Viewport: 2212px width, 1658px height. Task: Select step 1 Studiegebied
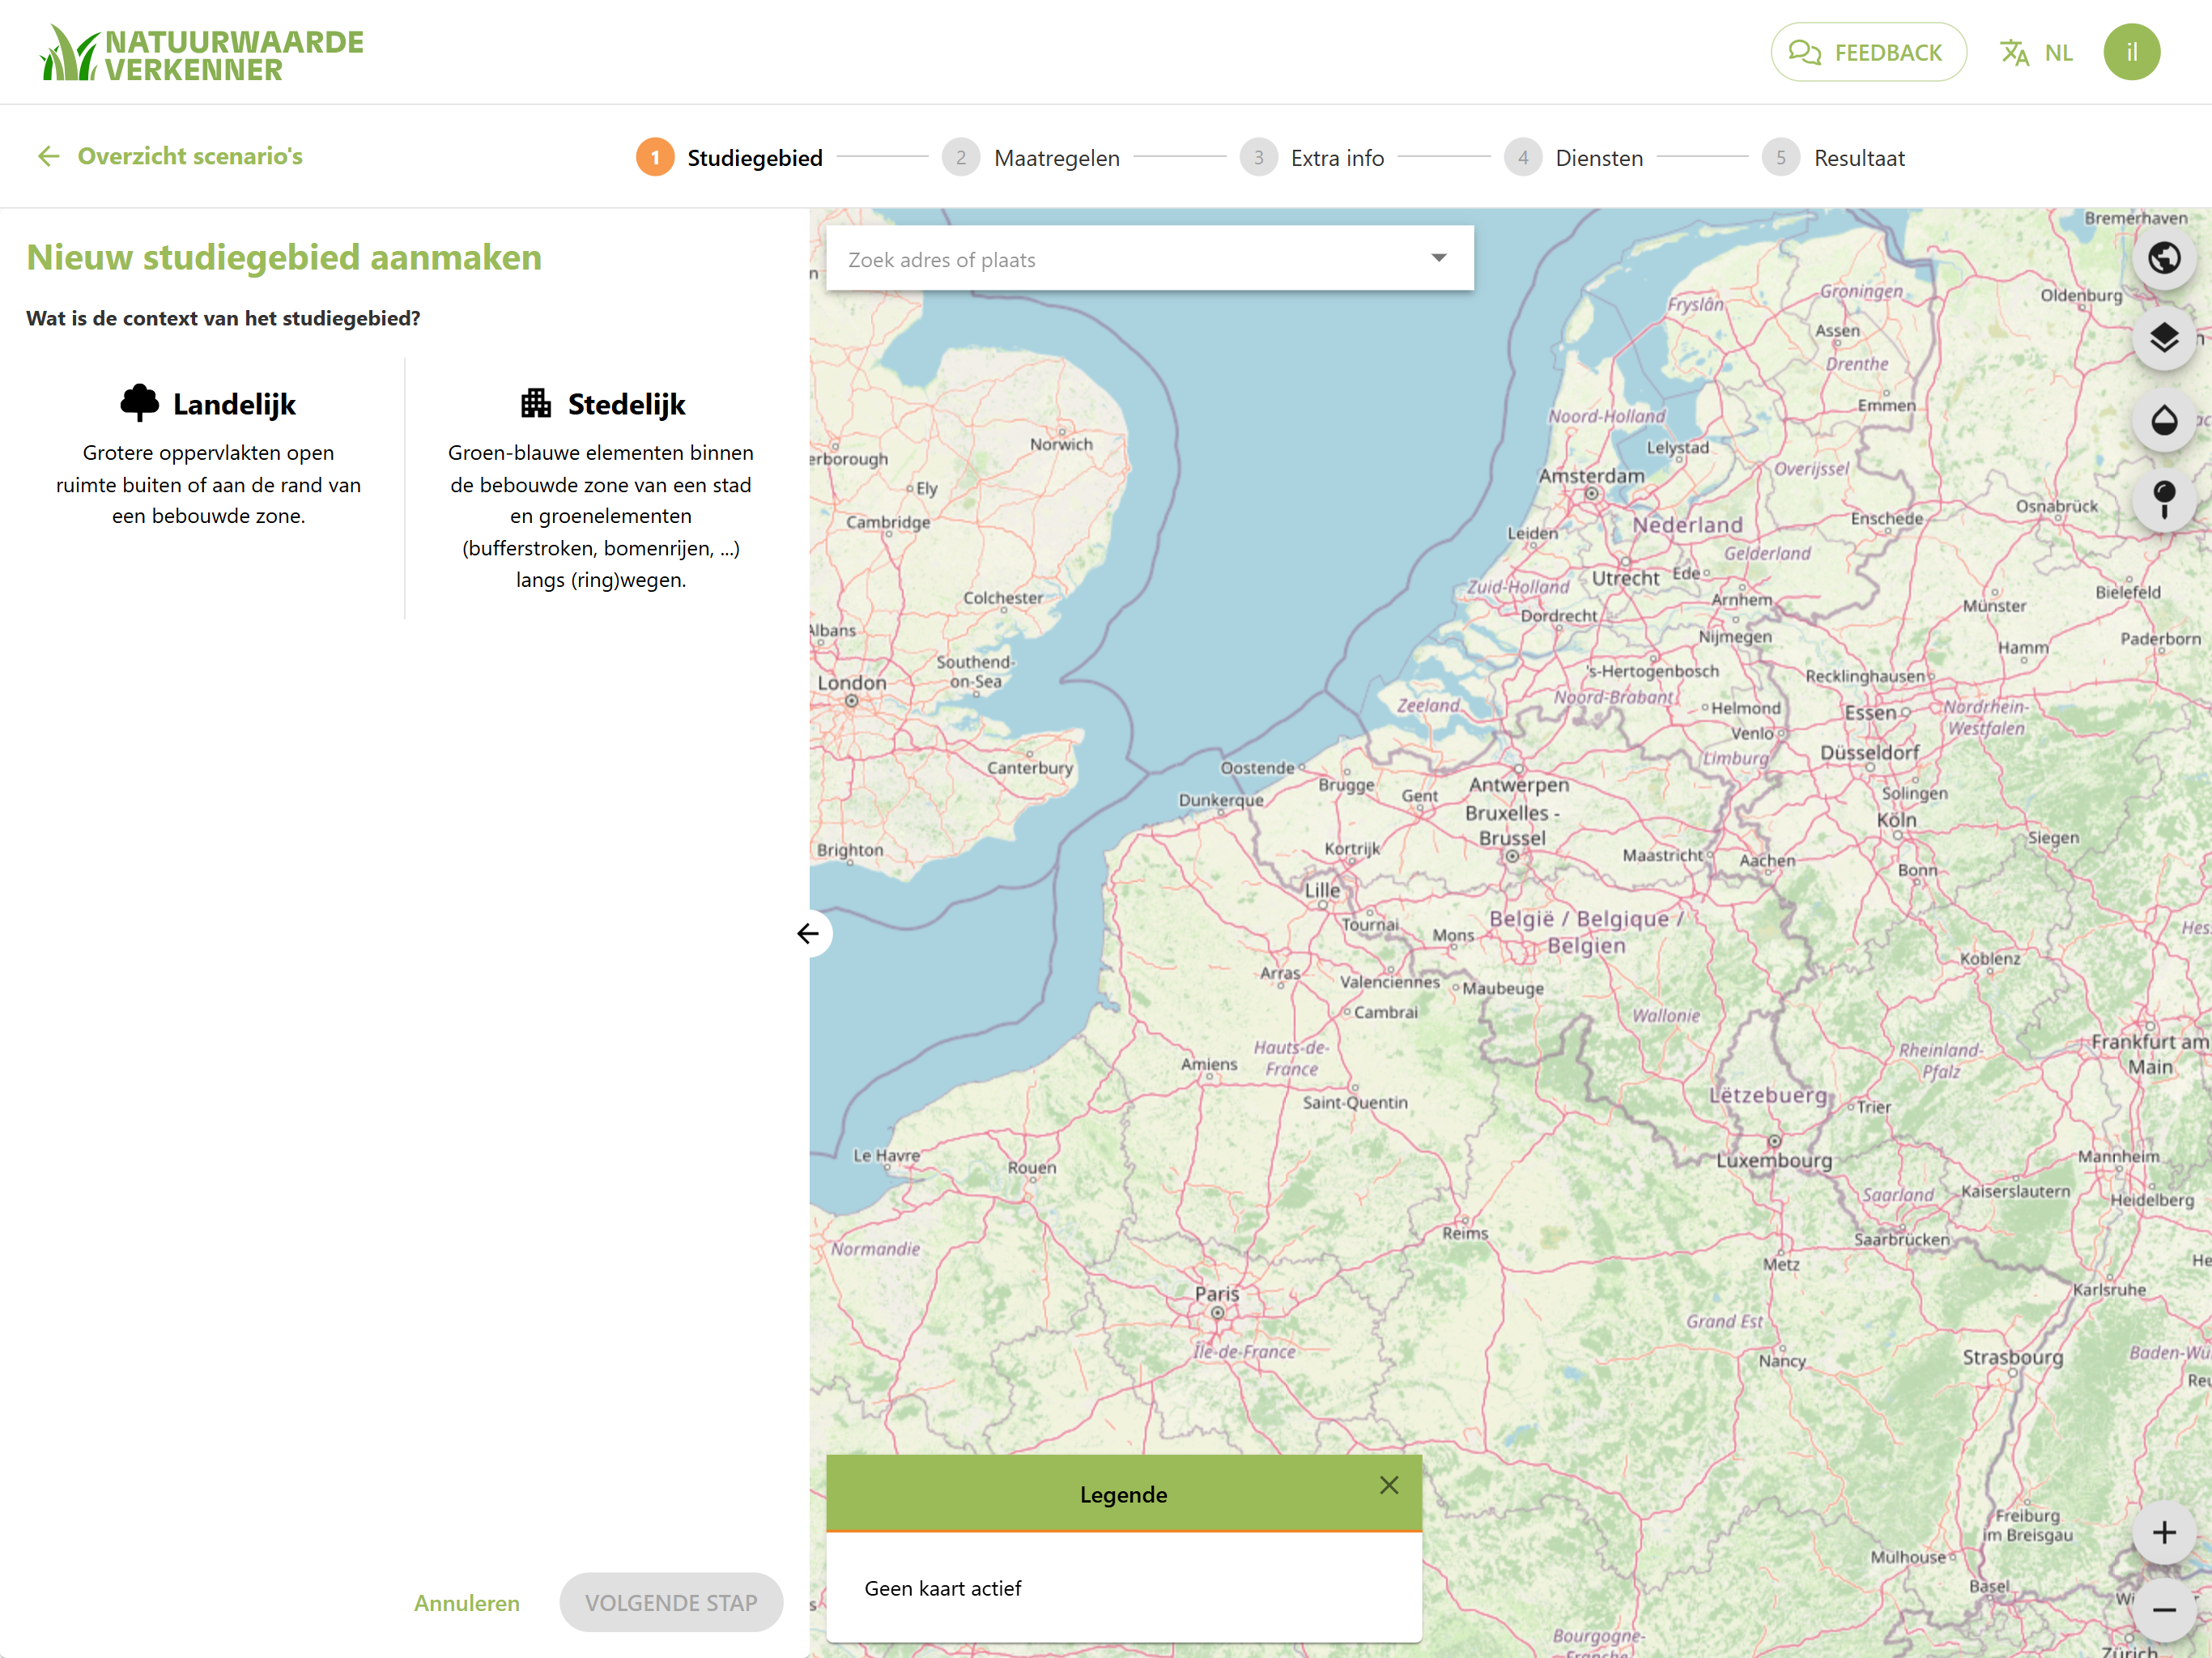[x=729, y=157]
